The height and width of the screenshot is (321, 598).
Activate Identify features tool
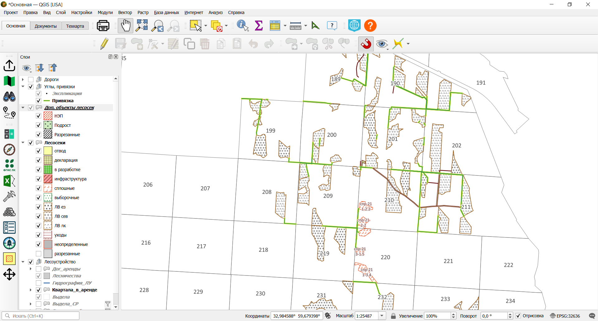point(243,26)
